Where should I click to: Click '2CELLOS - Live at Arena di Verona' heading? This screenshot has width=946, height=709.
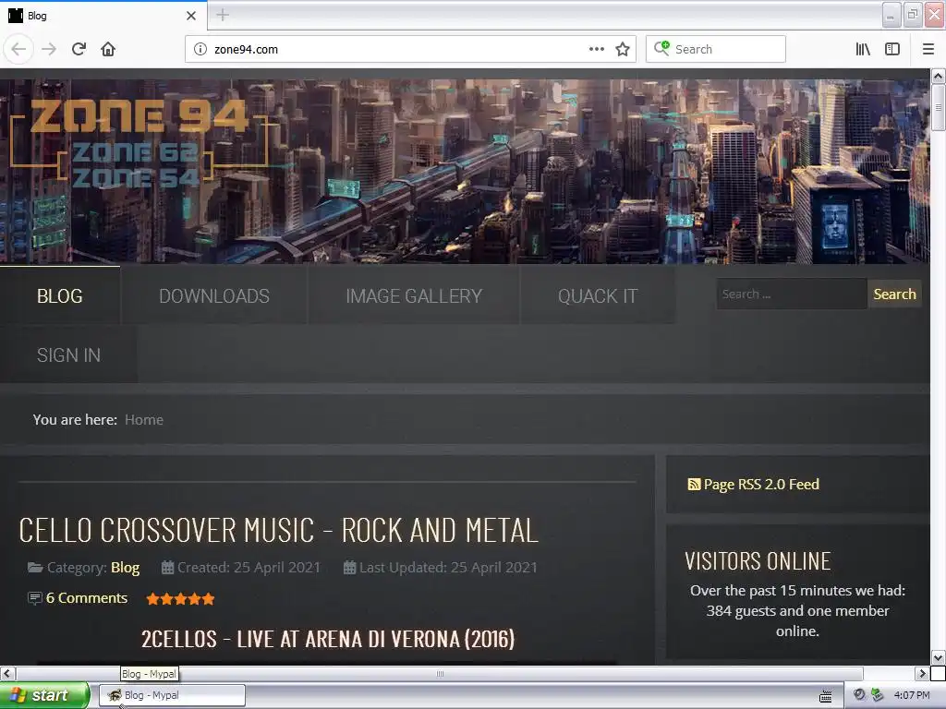click(x=328, y=639)
